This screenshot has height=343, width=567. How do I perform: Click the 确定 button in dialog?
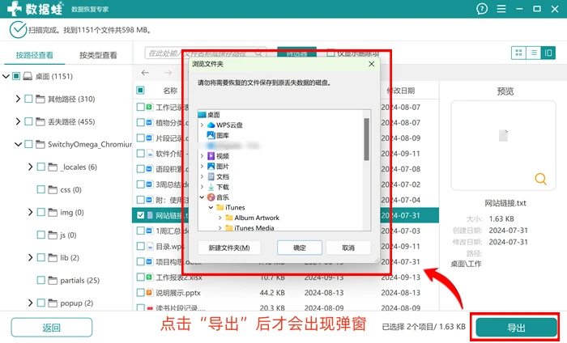[300, 248]
